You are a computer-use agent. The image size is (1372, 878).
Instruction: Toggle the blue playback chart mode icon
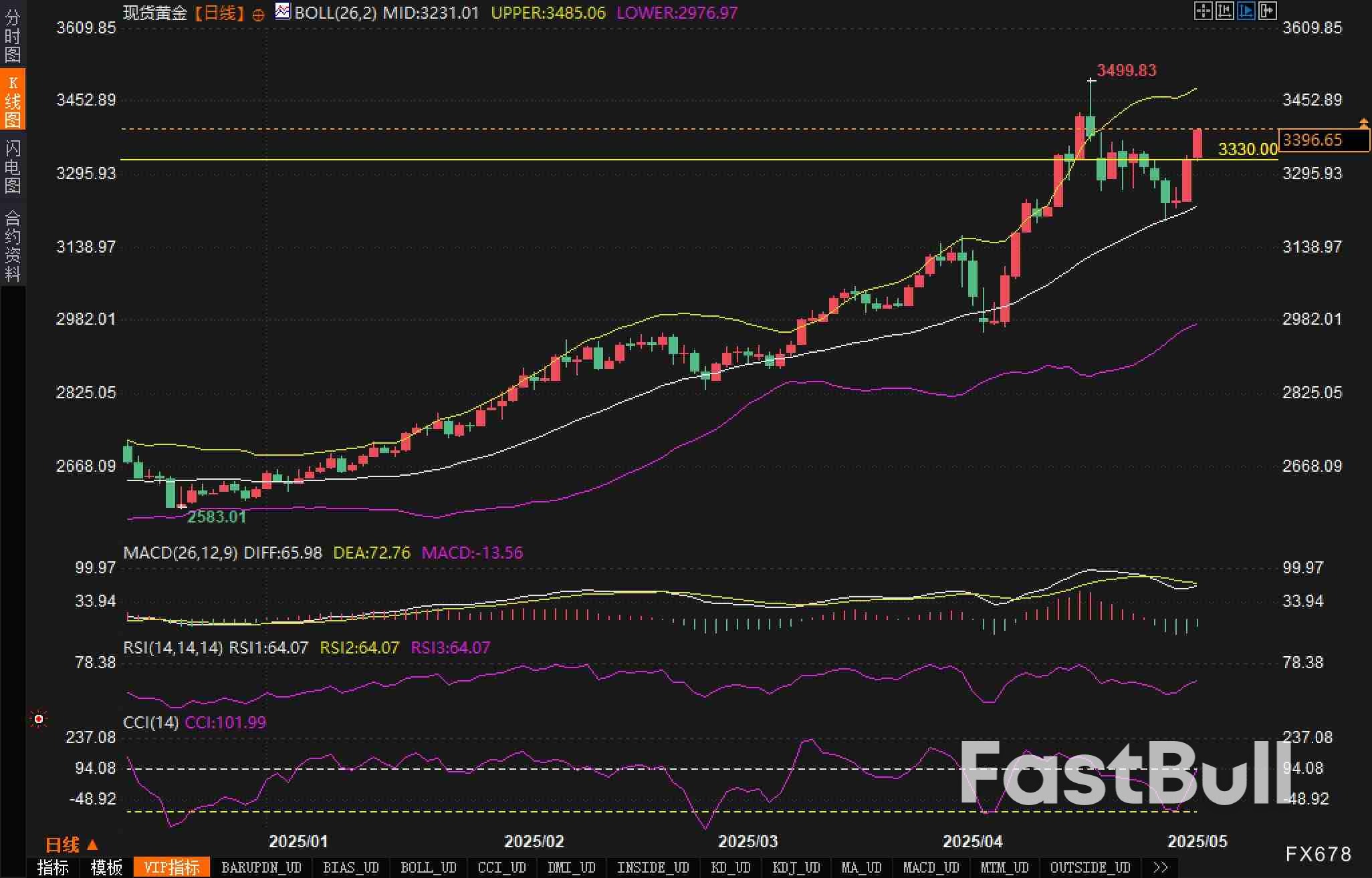[1246, 11]
